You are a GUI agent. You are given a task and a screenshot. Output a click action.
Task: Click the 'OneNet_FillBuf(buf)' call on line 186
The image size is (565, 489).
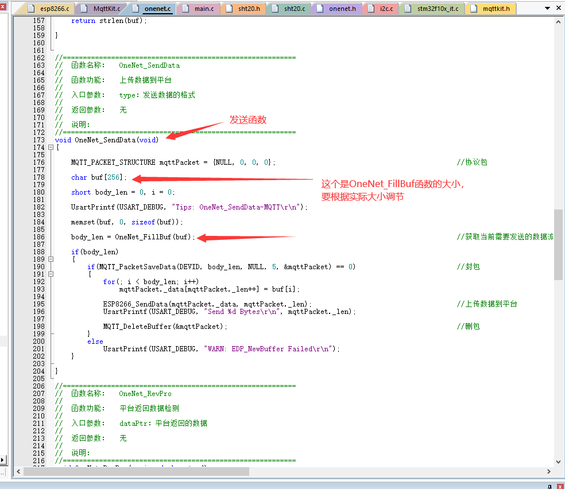tap(154, 237)
